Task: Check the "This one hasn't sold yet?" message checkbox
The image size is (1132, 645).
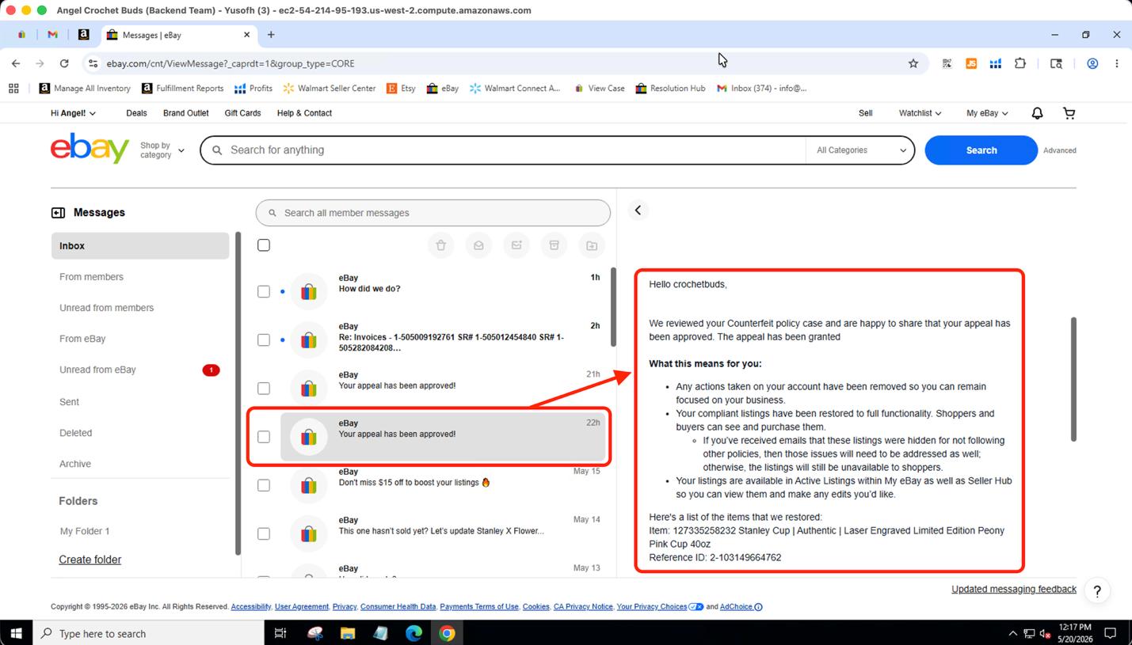Action: pos(264,533)
